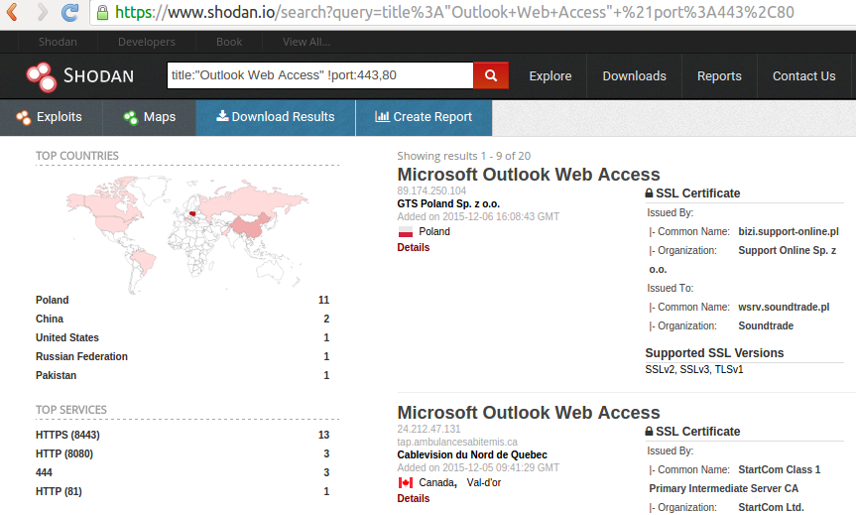This screenshot has height=515, width=856.
Task: Click IP address 24.212.47.131
Action: (x=429, y=429)
